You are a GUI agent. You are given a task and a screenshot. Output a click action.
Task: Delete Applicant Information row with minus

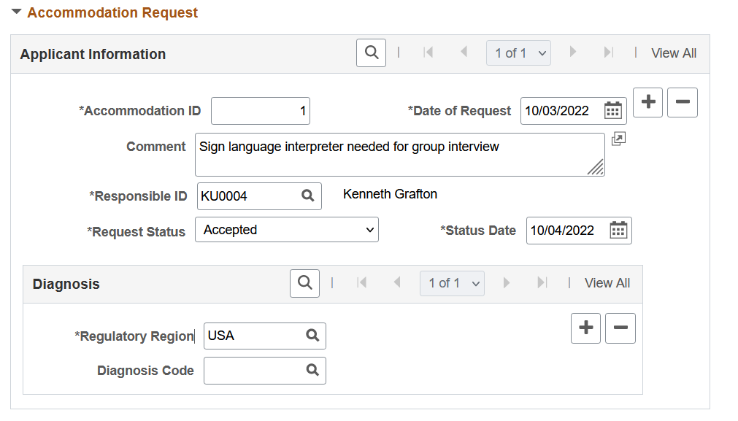[x=683, y=103]
